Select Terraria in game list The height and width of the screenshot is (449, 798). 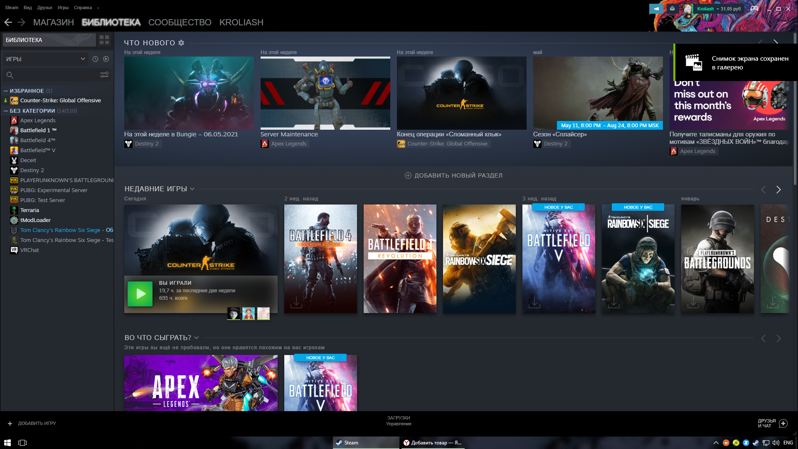[30, 210]
